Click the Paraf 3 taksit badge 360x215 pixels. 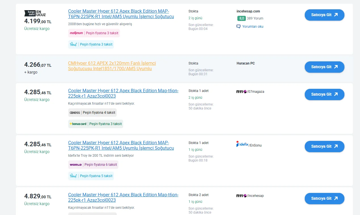91,44
